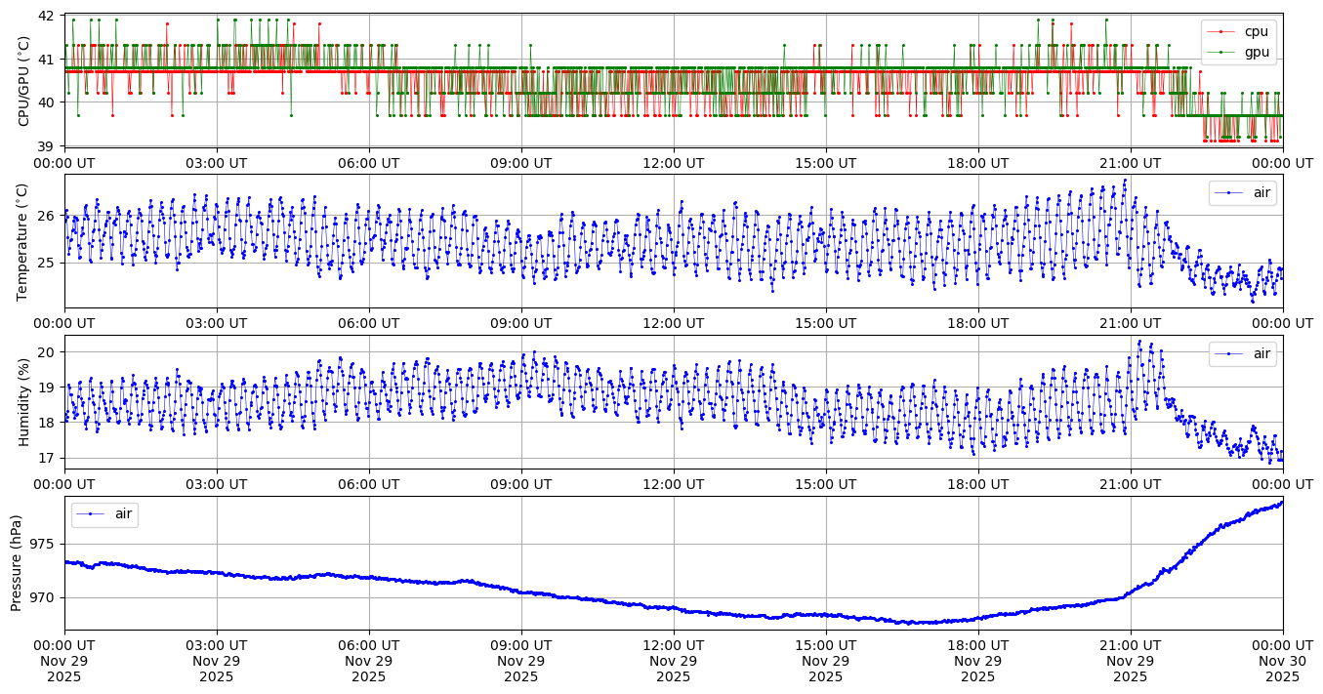This screenshot has width=1323, height=694.
Task: Click the 39 tick on the CPU/GPU axis
Action: tap(47, 146)
